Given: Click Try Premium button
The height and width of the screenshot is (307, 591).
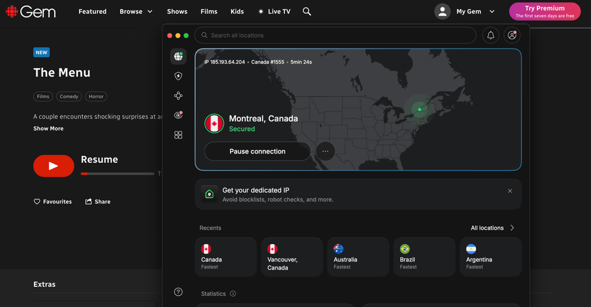Looking at the screenshot, I should [545, 12].
